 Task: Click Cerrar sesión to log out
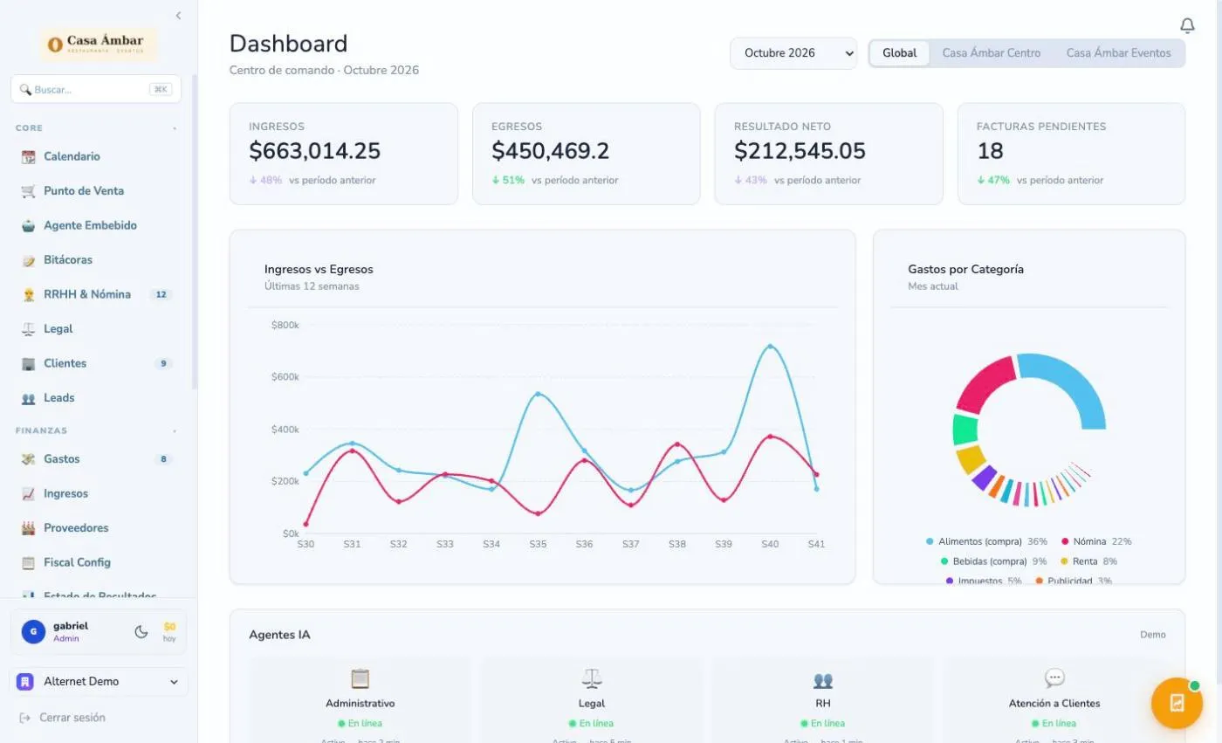(x=62, y=718)
